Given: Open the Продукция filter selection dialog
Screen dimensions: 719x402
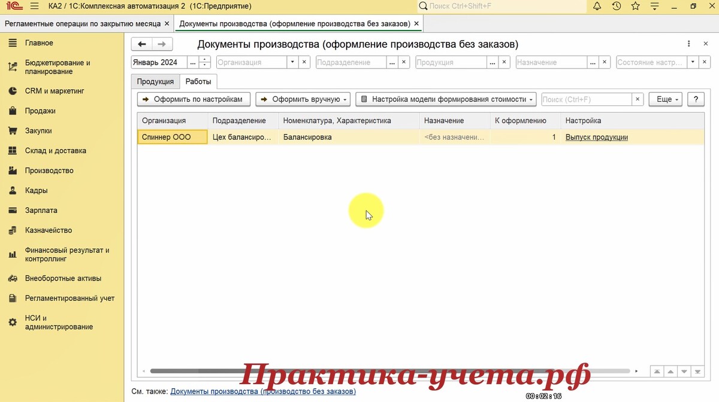Looking at the screenshot, I should point(492,62).
